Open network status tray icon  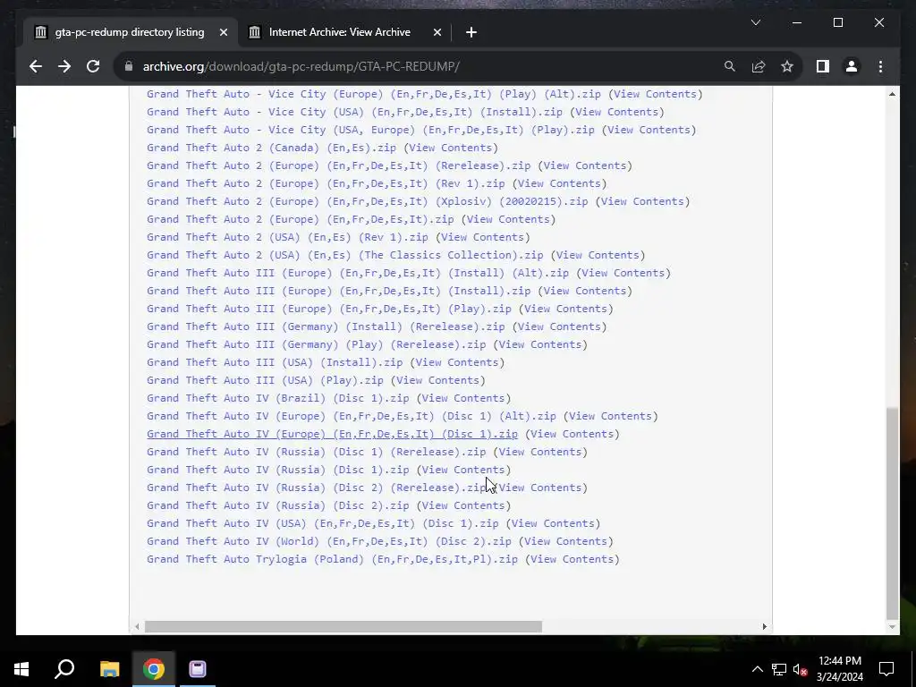779,669
